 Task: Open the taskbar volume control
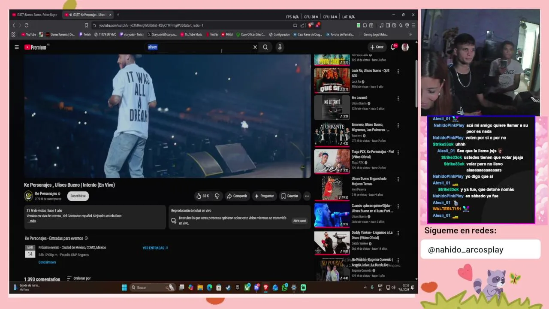pyautogui.click(x=394, y=288)
